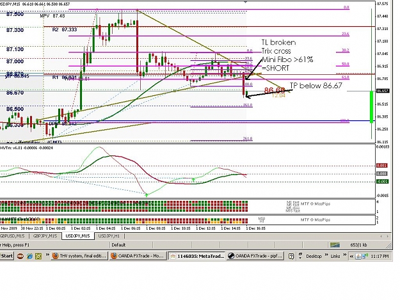Click the 653/1 kb traffic status
The image size is (400, 300).
[358, 245]
